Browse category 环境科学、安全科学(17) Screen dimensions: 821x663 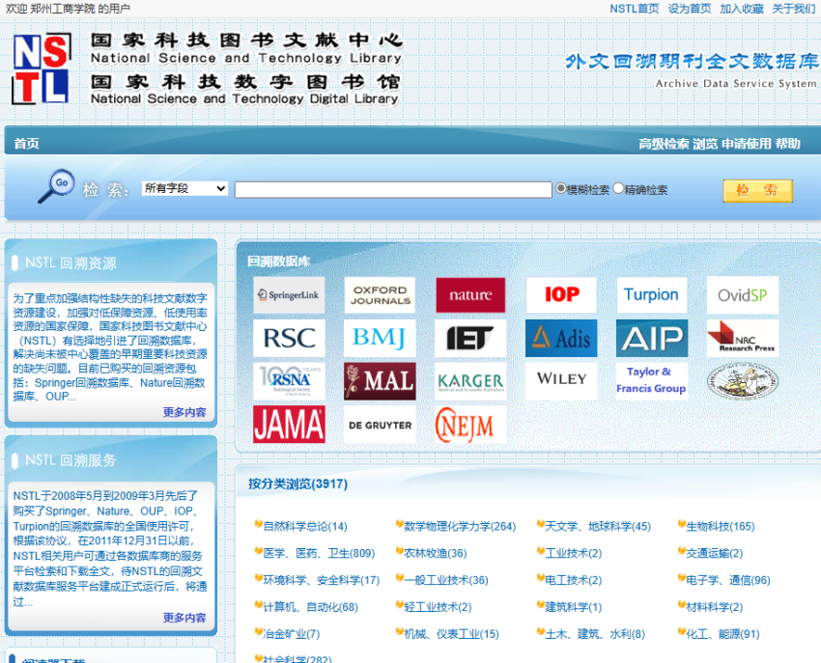pyautogui.click(x=321, y=580)
